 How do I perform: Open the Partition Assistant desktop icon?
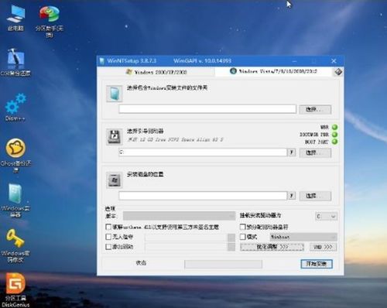[50, 21]
